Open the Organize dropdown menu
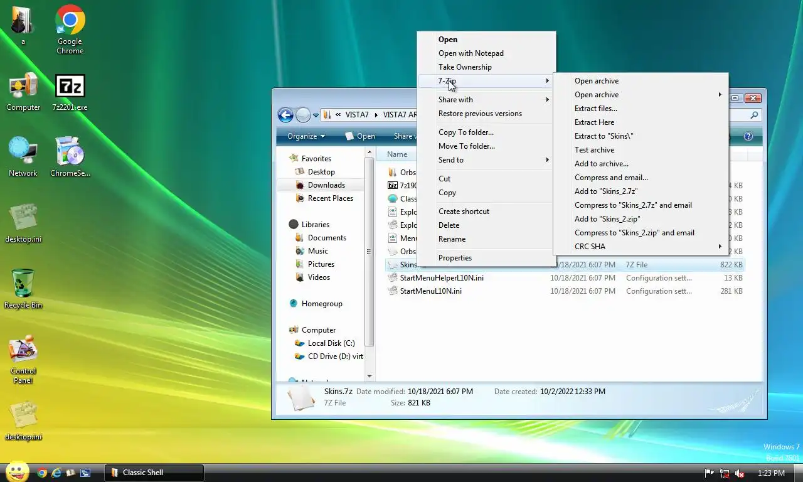Image resolution: width=803 pixels, height=482 pixels. [306, 136]
